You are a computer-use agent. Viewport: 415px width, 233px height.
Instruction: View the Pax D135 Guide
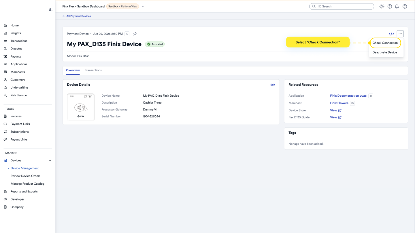click(x=336, y=117)
